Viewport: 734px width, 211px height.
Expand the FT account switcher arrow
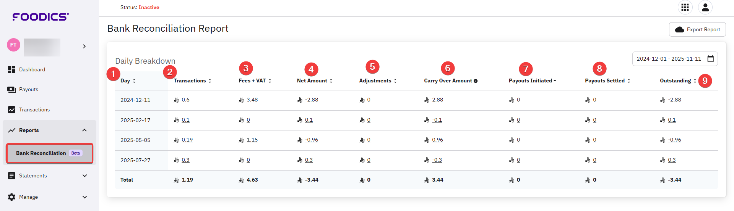[x=84, y=46]
